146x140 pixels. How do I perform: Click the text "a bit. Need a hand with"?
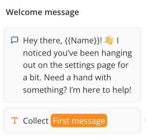coord(67,77)
